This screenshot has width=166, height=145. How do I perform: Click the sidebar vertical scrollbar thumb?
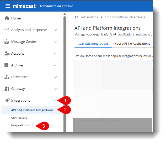point(65,74)
